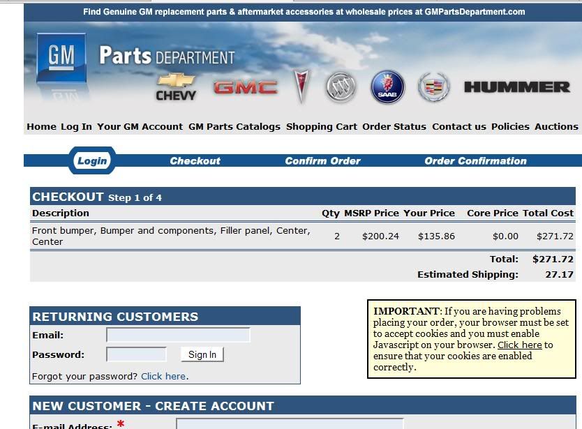Screen dimensions: 582x429
Task: Click forgot password 'Click here' link
Action: (163, 376)
